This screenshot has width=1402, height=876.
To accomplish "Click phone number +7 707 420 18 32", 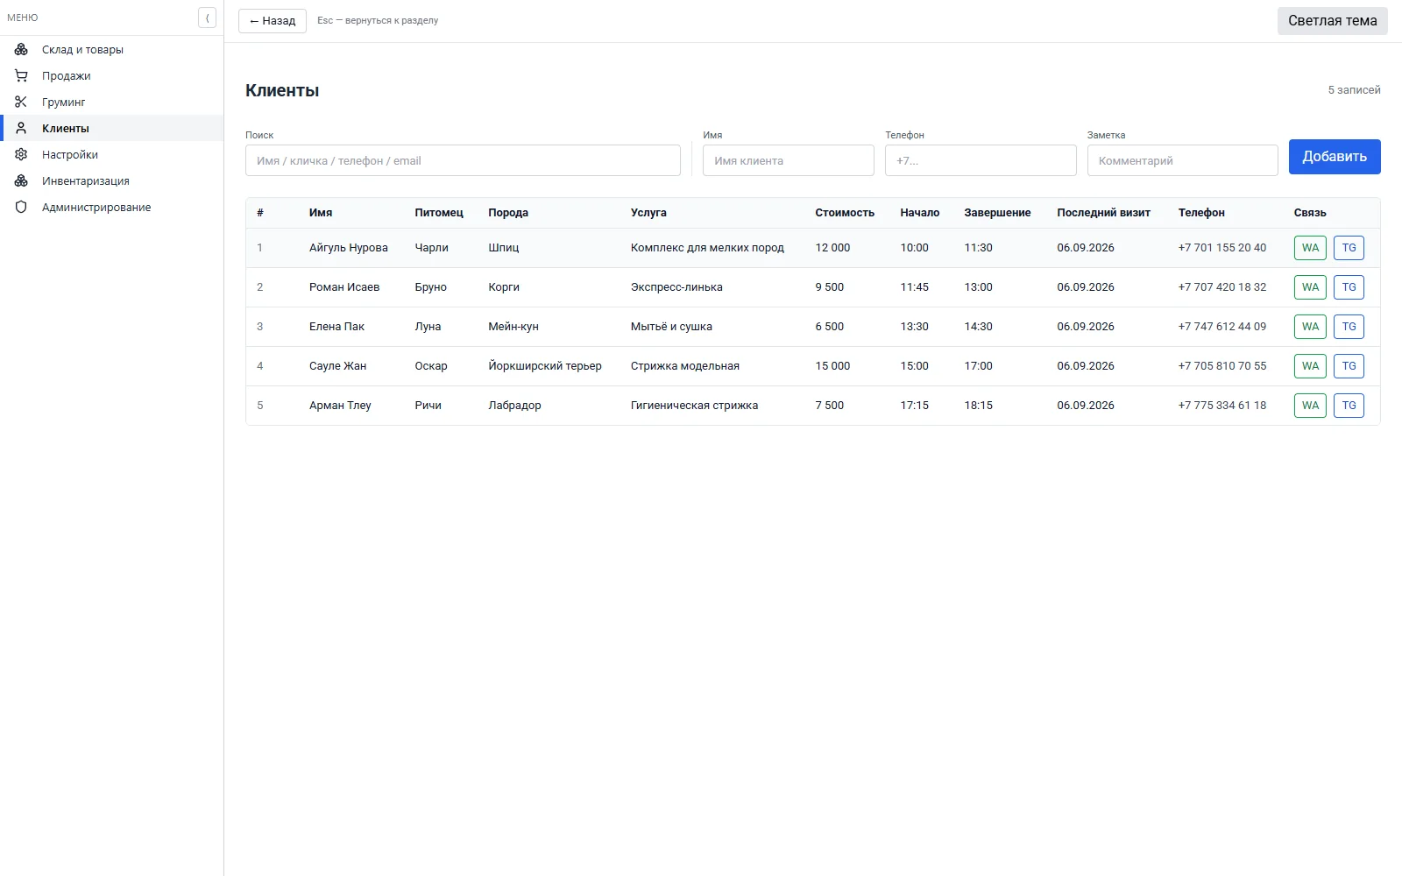I will click(x=1221, y=287).
